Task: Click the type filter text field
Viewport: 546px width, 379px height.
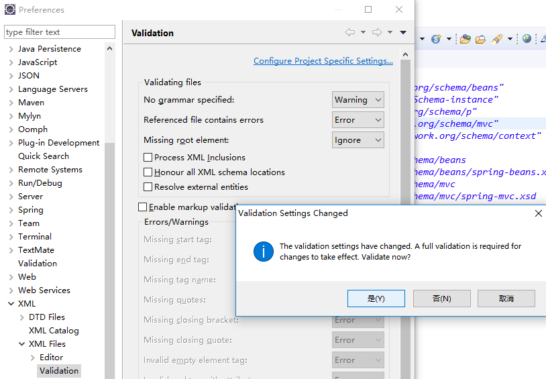Action: (60, 32)
